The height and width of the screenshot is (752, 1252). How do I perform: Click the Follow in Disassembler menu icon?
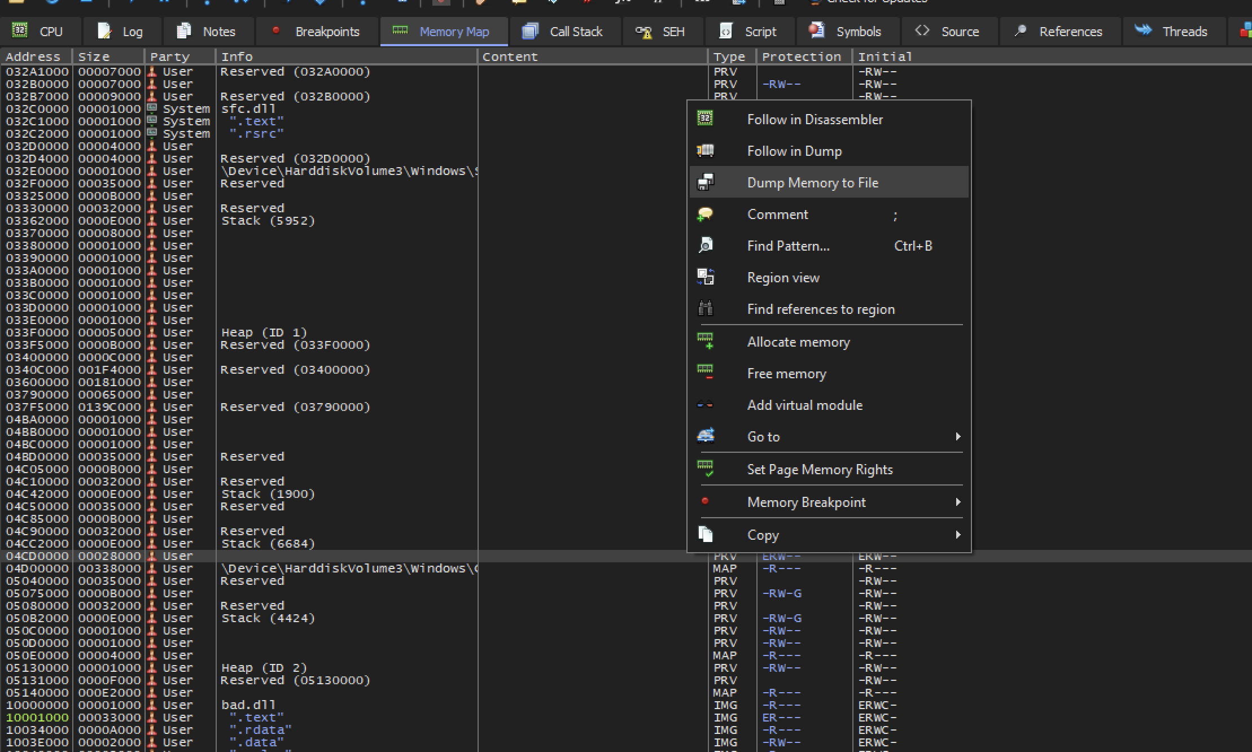705,119
